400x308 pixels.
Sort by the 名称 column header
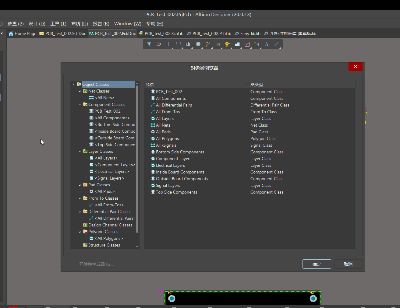(x=196, y=85)
